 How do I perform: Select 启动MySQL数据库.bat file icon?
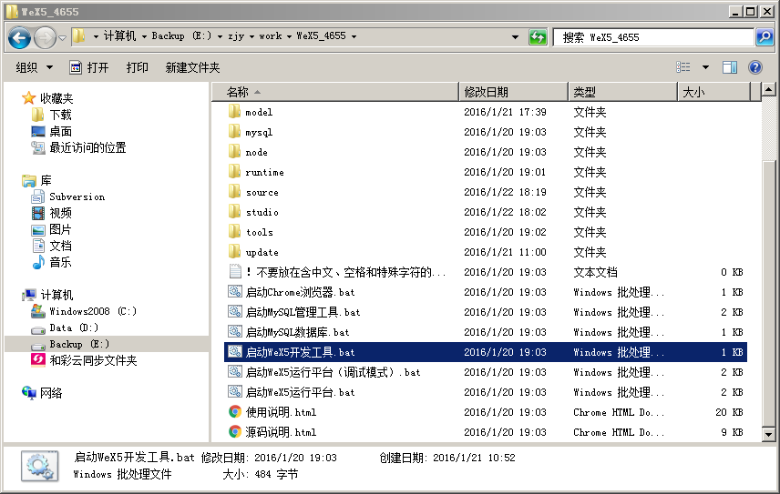[235, 332]
